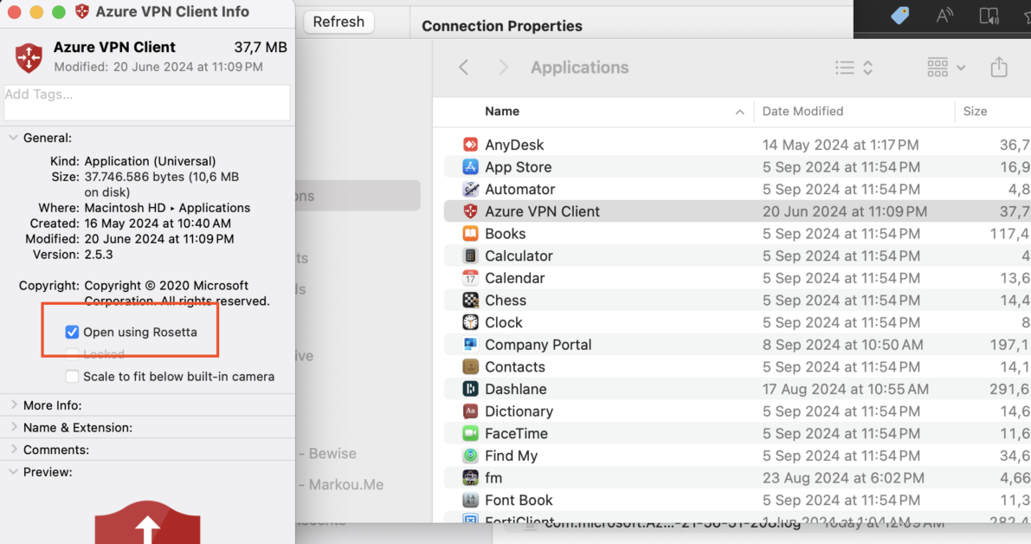Toggle sort direction arrow on Name column
The height and width of the screenshot is (544, 1031).
tap(740, 112)
